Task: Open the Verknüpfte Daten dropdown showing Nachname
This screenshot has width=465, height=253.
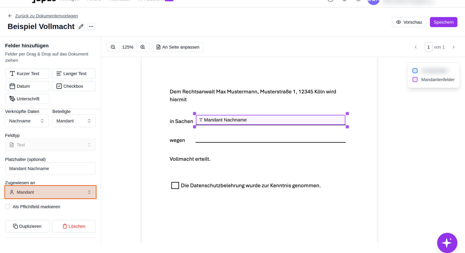Action: [x=27, y=121]
